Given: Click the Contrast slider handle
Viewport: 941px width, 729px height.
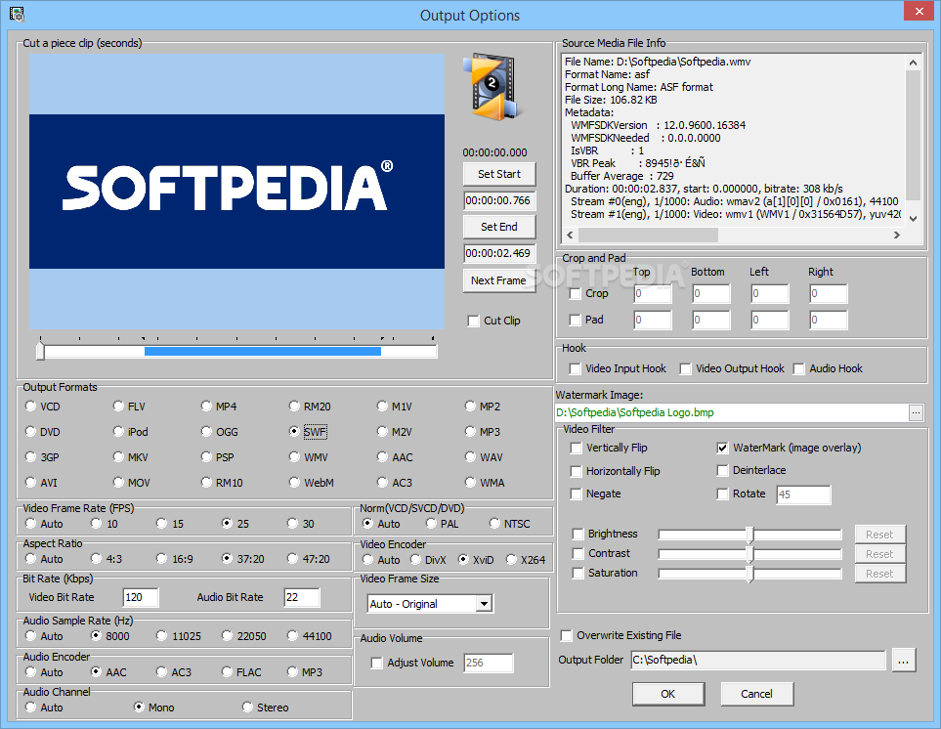Looking at the screenshot, I should point(749,554).
